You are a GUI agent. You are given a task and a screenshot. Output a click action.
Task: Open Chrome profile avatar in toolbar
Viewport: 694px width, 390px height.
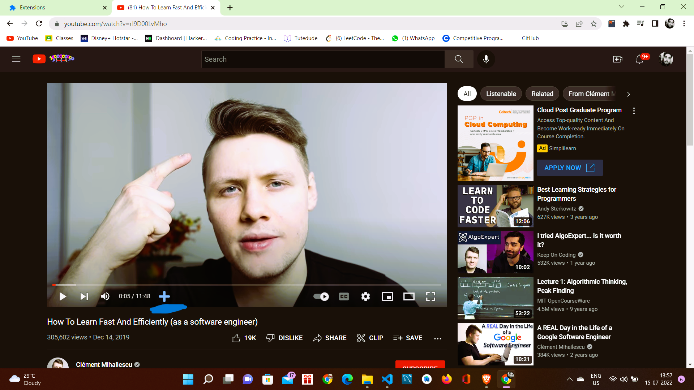tap(669, 24)
